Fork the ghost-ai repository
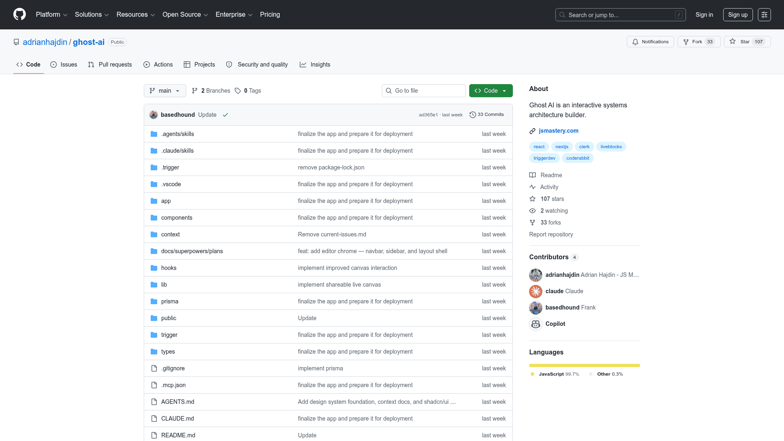The image size is (784, 441). [x=699, y=42]
